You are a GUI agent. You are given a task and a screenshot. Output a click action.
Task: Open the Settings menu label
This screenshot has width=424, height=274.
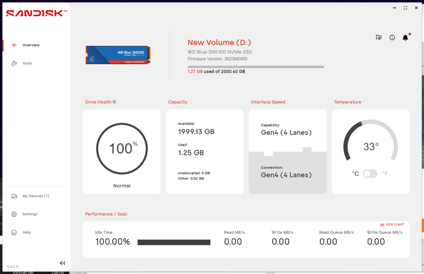(x=30, y=214)
